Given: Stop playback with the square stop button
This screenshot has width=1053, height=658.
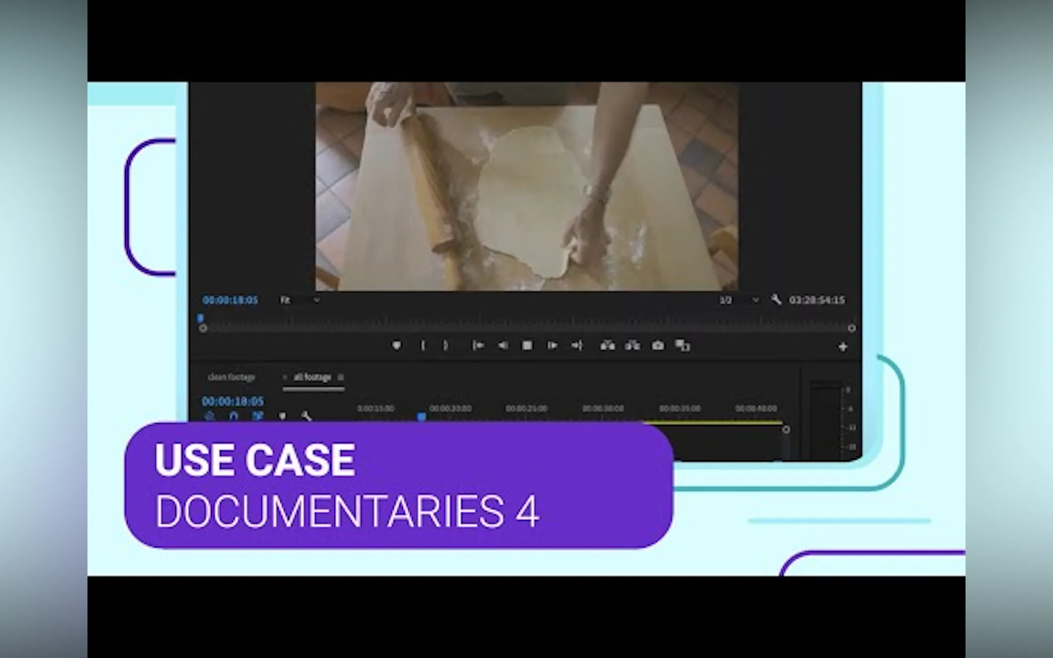Looking at the screenshot, I should pyautogui.click(x=527, y=346).
